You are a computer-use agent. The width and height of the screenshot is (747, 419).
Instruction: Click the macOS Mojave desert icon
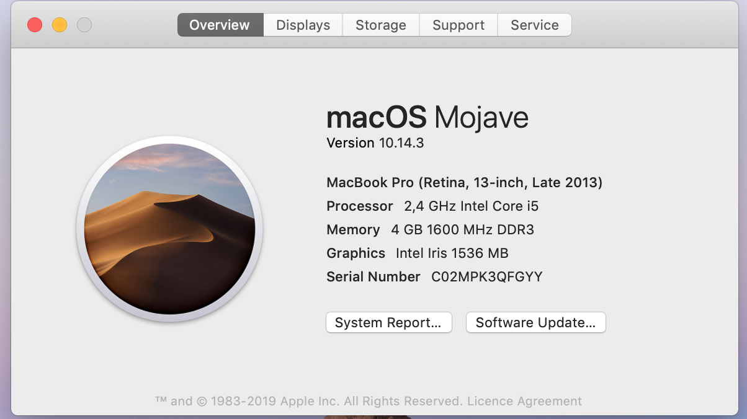coord(169,229)
